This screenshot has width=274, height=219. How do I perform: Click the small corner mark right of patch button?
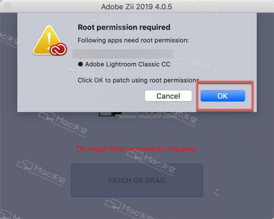click(x=216, y=193)
